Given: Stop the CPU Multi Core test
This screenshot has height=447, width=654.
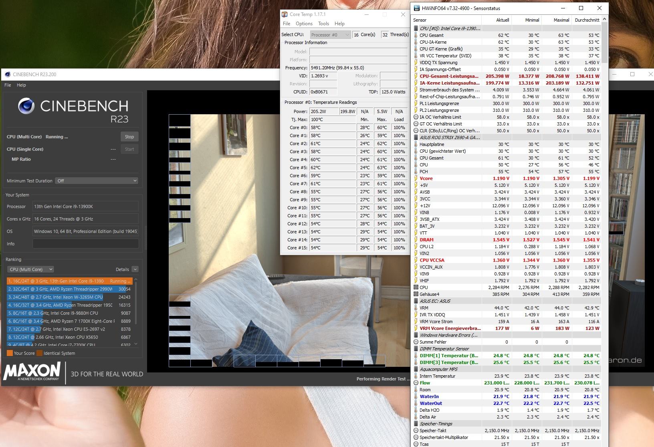Looking at the screenshot, I should tap(129, 137).
